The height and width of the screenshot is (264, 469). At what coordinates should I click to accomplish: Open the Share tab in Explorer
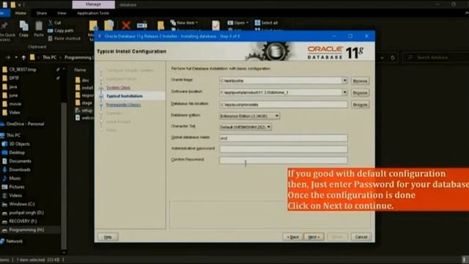(42, 13)
